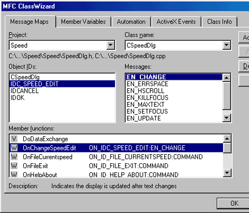Click the Member functions scrollbar thumb

pyautogui.click(x=227, y=147)
